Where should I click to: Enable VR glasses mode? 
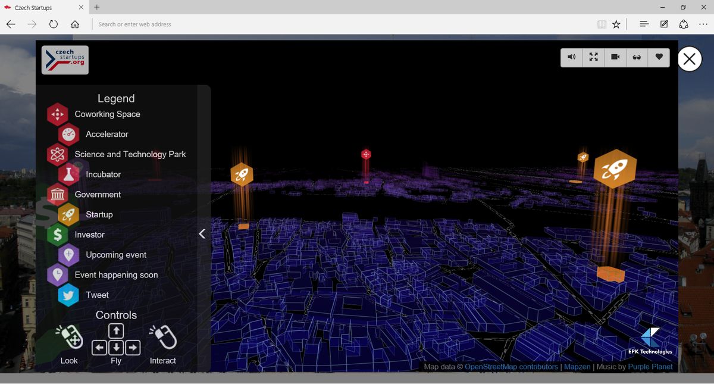click(x=637, y=57)
